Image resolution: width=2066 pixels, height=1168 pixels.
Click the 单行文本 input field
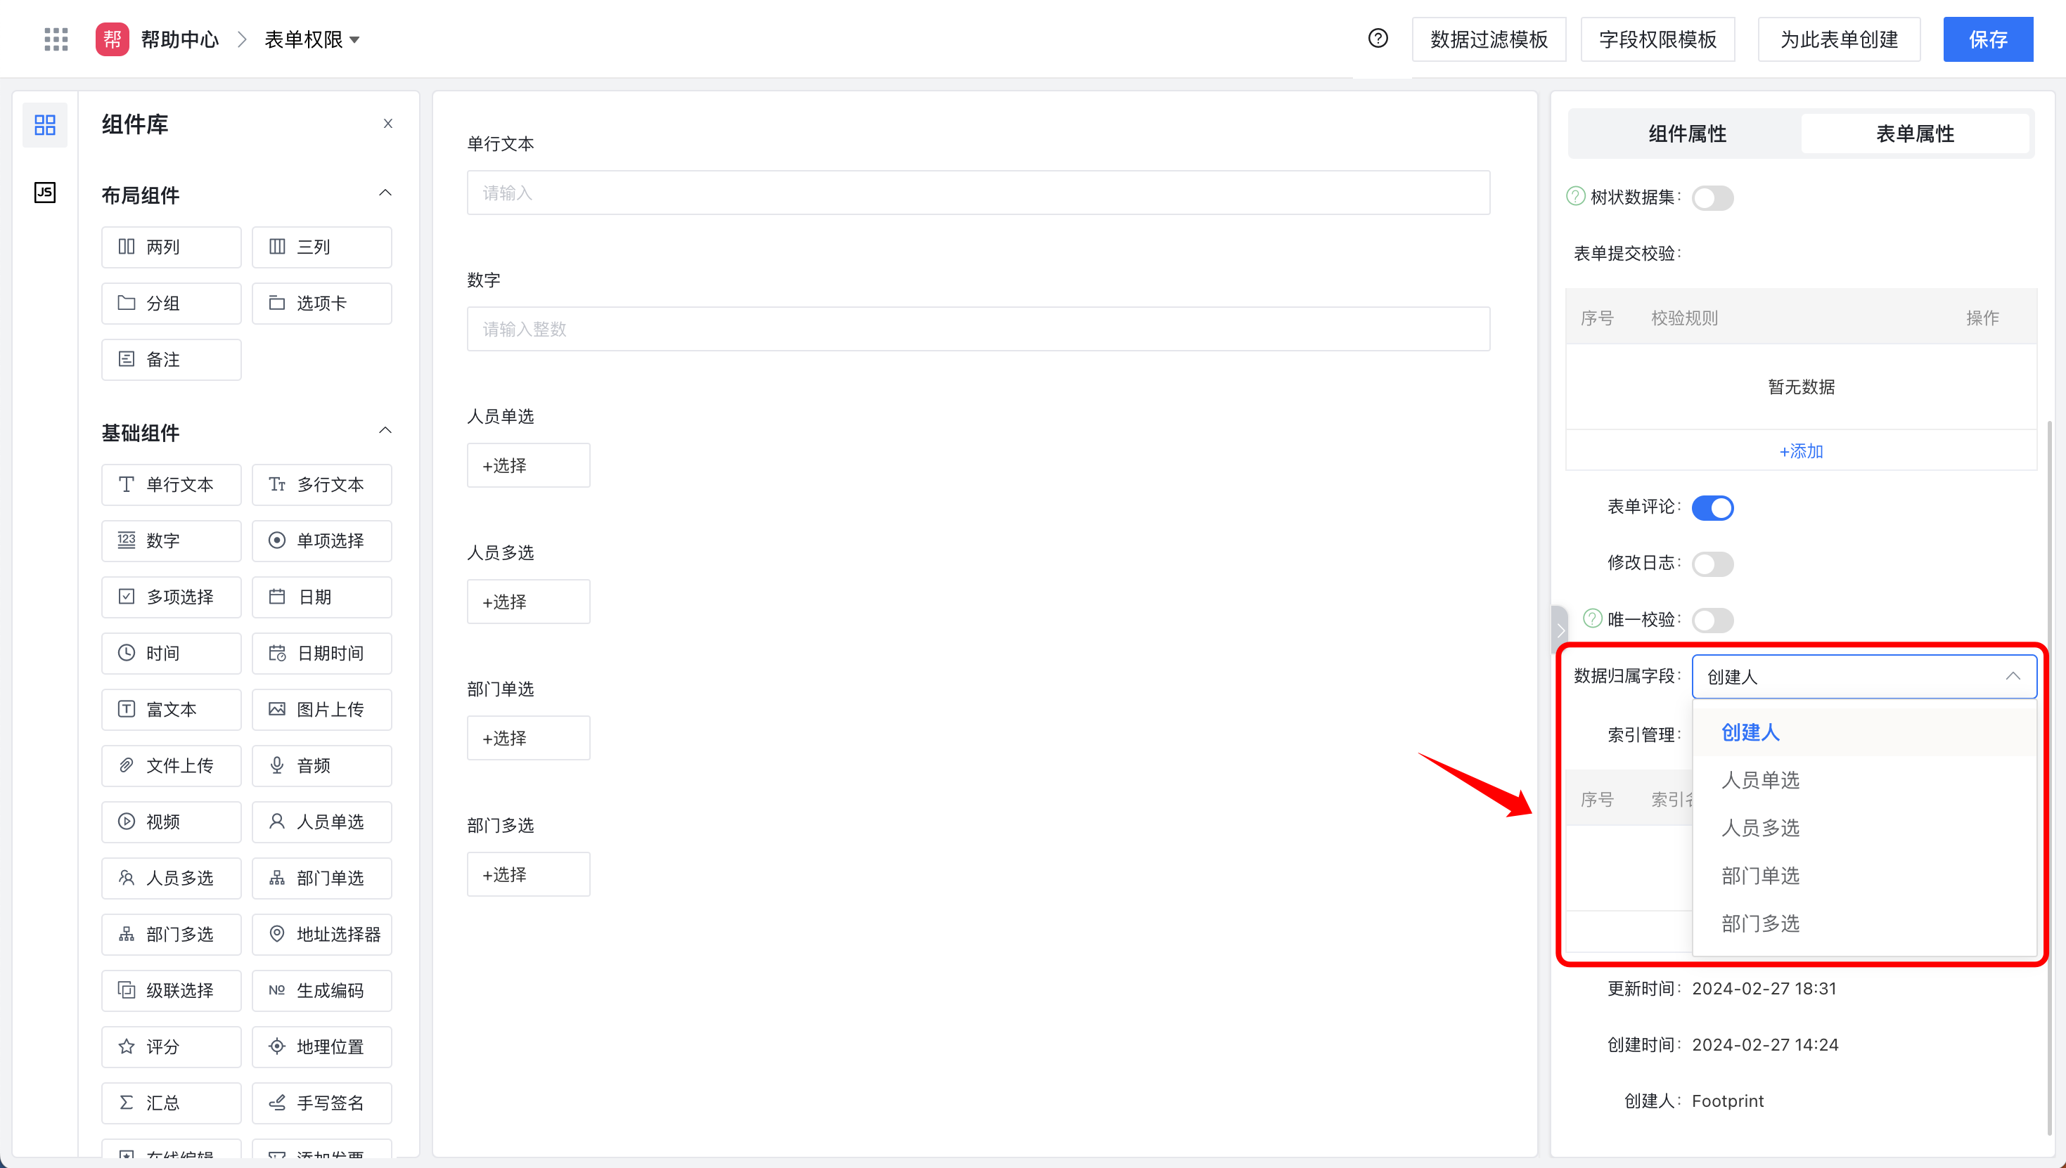pos(977,193)
